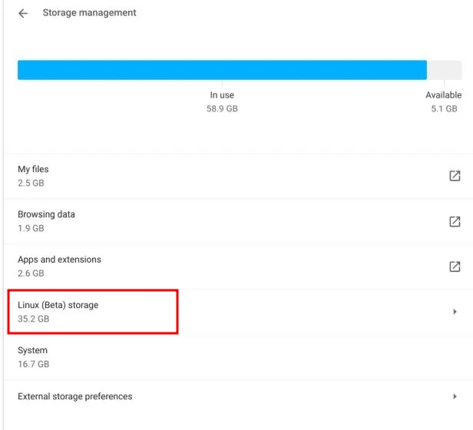The height and width of the screenshot is (430, 473).
Task: Go back using the arrow icon
Action: tap(23, 13)
